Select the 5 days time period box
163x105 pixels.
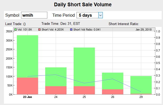(87, 15)
